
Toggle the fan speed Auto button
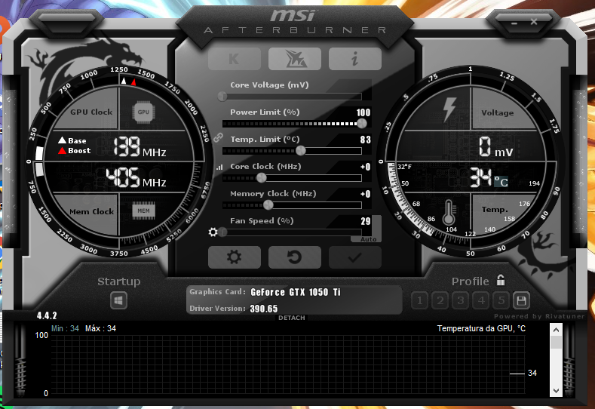point(368,239)
